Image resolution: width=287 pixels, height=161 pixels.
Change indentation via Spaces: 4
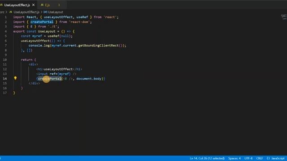234,158
